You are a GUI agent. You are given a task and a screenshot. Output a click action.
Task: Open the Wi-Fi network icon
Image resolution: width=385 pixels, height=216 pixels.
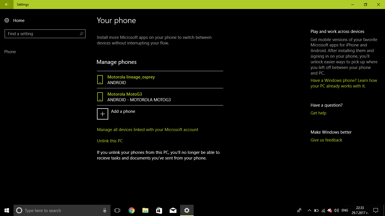[323, 210]
